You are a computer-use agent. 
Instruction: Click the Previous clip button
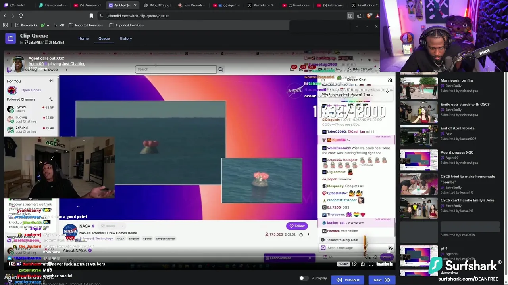(x=348, y=280)
